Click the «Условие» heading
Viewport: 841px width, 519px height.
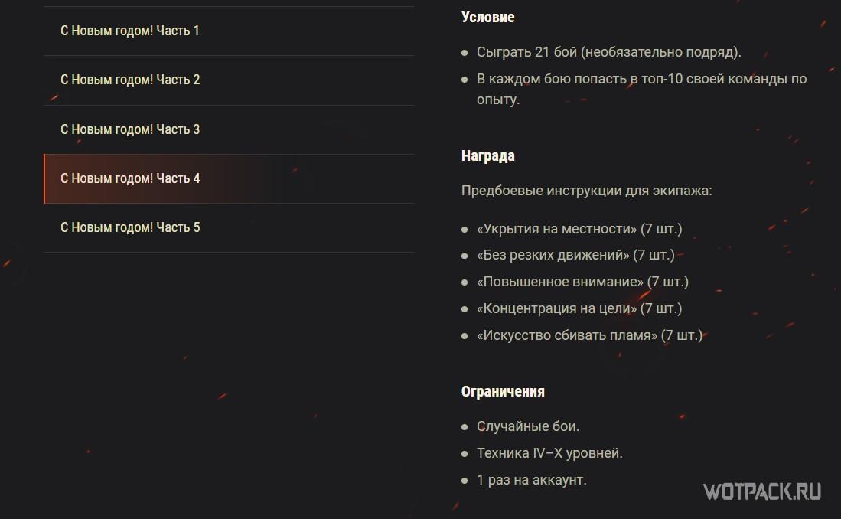click(487, 17)
